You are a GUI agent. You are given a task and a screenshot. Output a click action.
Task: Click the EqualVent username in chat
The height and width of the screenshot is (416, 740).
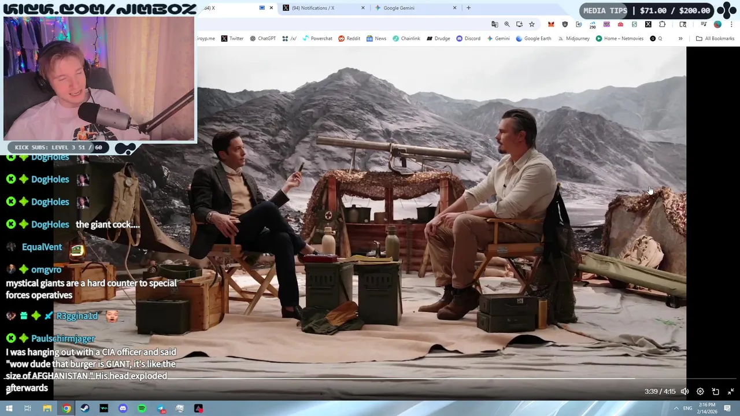coord(42,247)
